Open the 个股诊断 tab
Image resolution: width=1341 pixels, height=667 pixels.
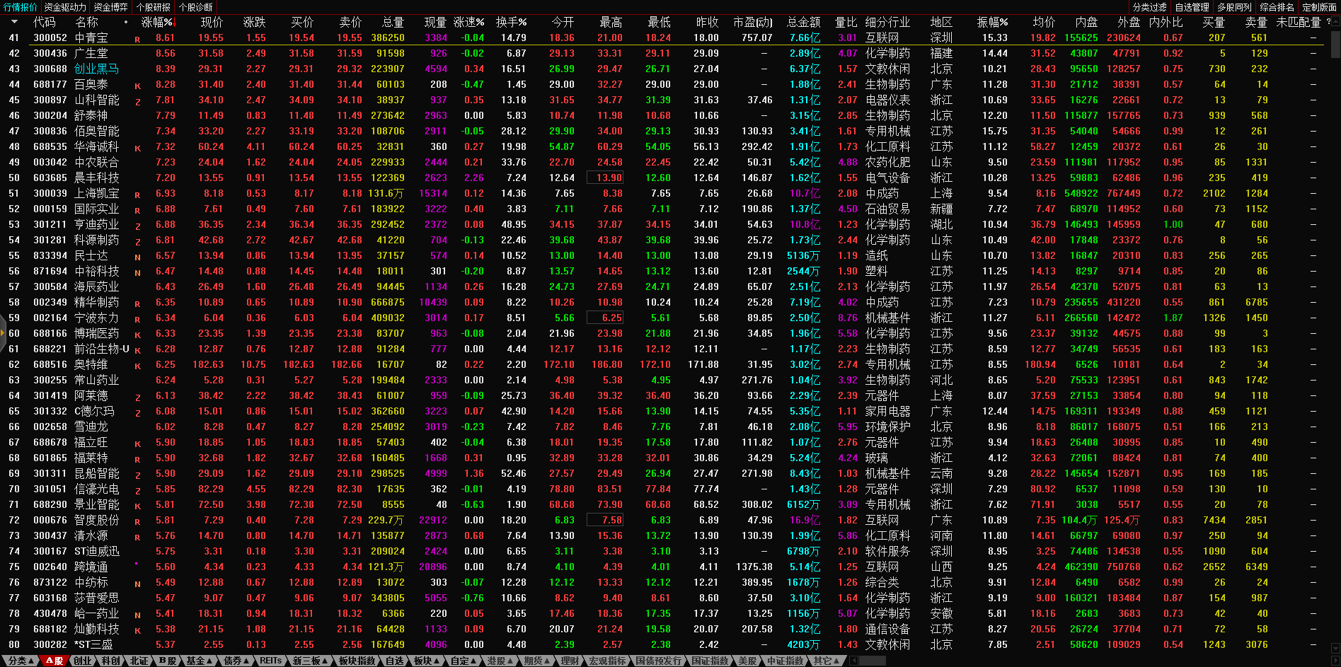coord(195,7)
